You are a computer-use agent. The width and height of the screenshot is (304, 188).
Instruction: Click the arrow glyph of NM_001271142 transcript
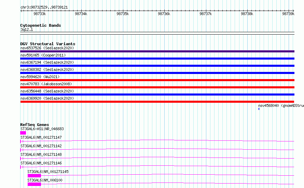(22, 150)
